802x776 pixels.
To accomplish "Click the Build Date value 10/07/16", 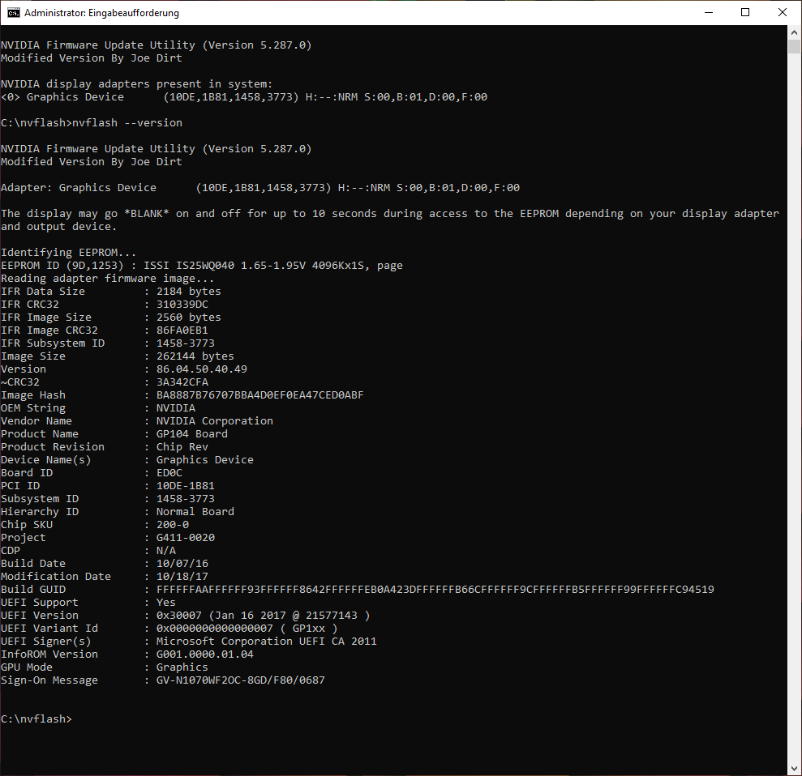I will pyautogui.click(x=182, y=563).
